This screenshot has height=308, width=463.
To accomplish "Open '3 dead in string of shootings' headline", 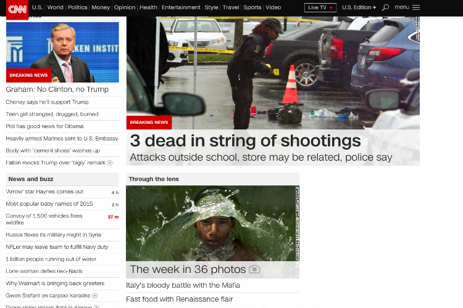I will coord(245,140).
